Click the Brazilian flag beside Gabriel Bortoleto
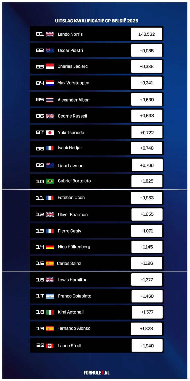Viewport: 190px width, 381px height. [50, 181]
